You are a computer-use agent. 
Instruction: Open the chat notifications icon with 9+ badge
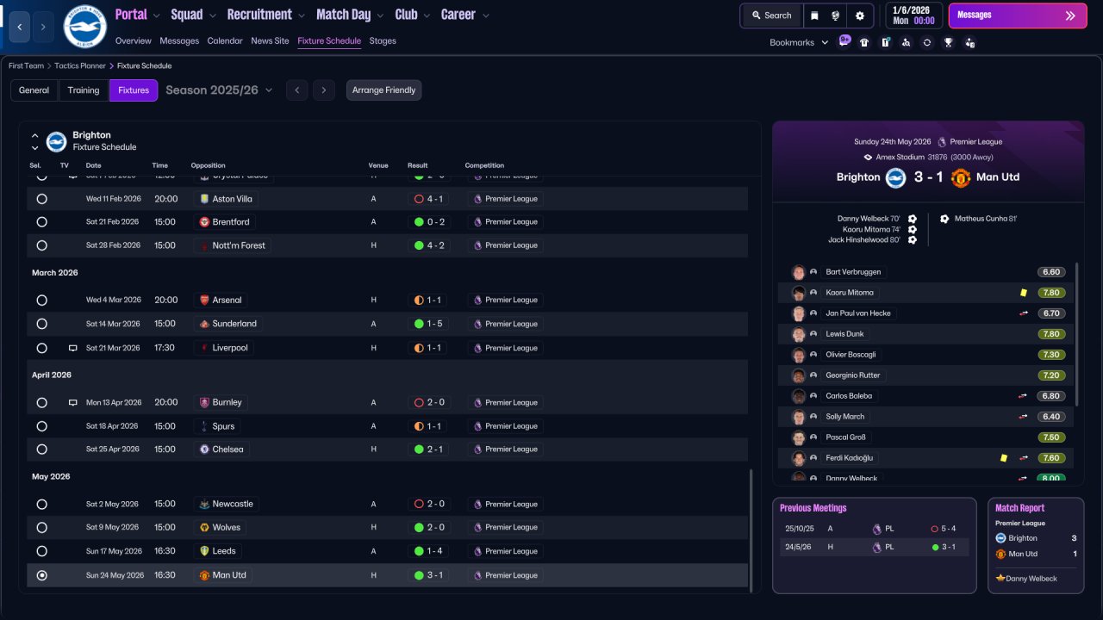(x=844, y=41)
